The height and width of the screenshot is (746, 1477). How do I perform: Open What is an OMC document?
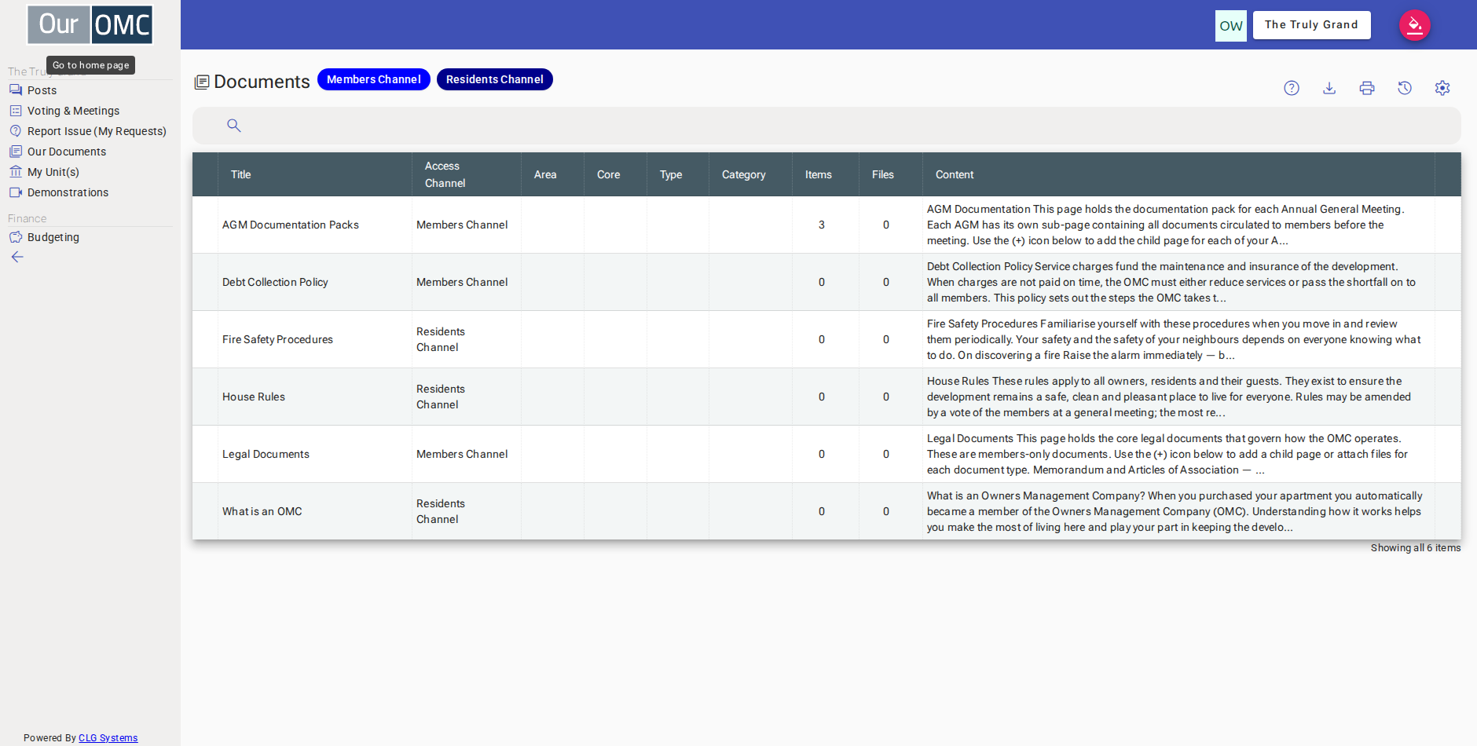(262, 511)
